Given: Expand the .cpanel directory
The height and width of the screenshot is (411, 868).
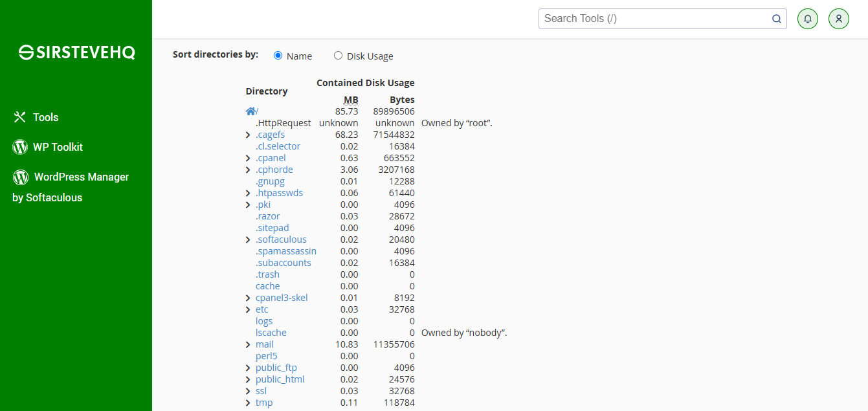Looking at the screenshot, I should click(x=248, y=158).
